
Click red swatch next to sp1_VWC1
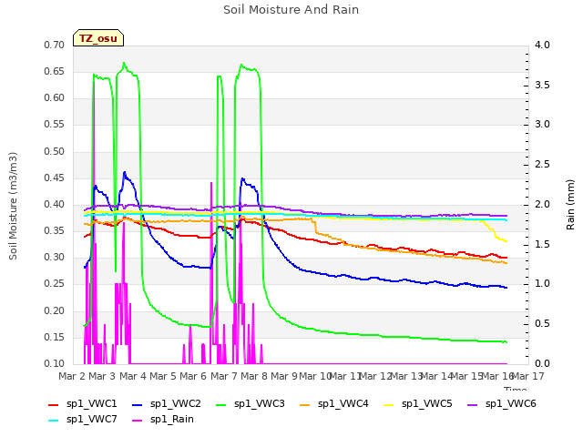tap(54, 404)
